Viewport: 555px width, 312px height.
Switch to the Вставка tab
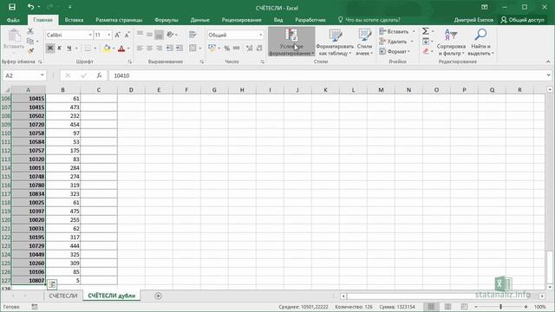[74, 20]
